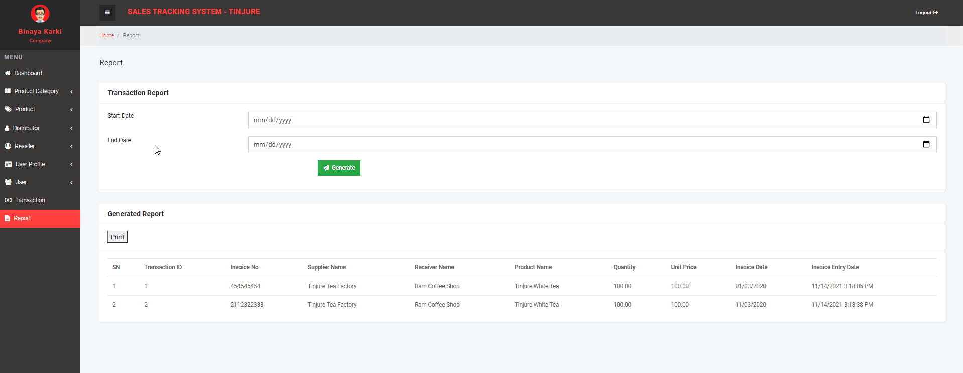Click the hamburger menu toggle icon
Viewport: 963px width, 373px height.
pyautogui.click(x=107, y=13)
